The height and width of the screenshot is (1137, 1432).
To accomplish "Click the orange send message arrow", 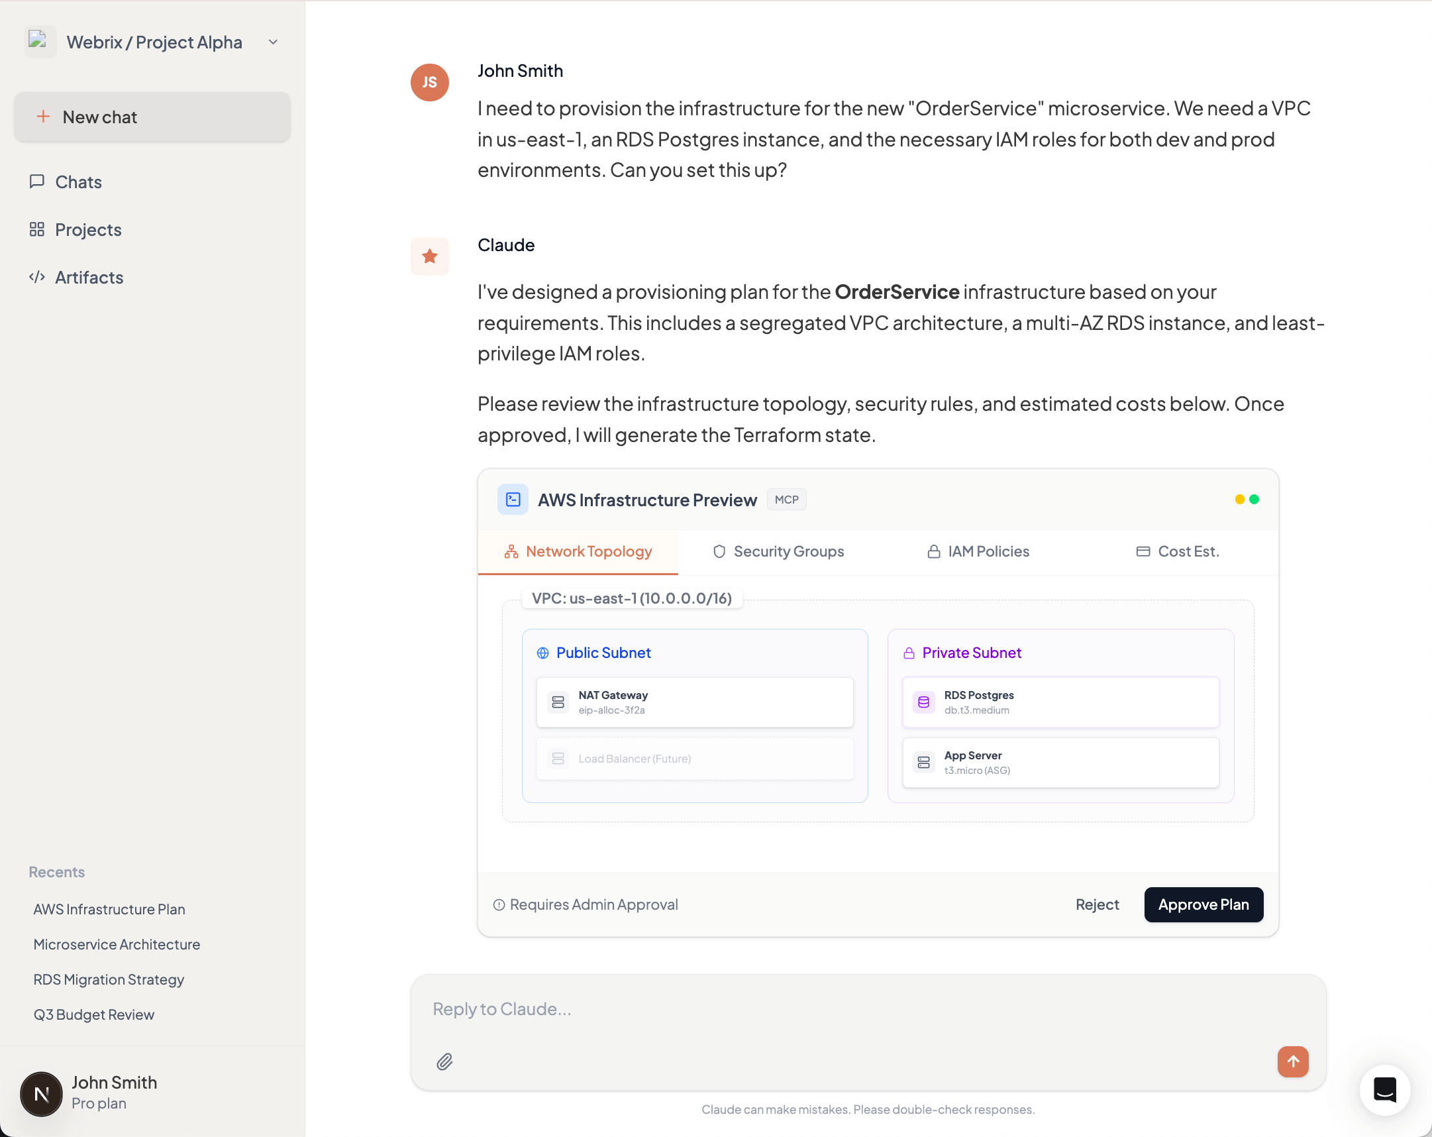I will click(1292, 1062).
